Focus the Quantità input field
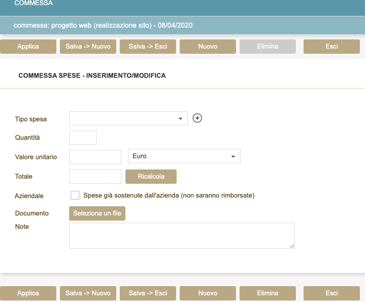The image size is (365, 302). click(x=83, y=138)
